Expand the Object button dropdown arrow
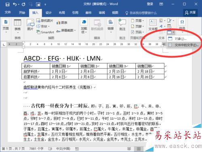The height and width of the screenshot is (152, 202). click(174, 32)
